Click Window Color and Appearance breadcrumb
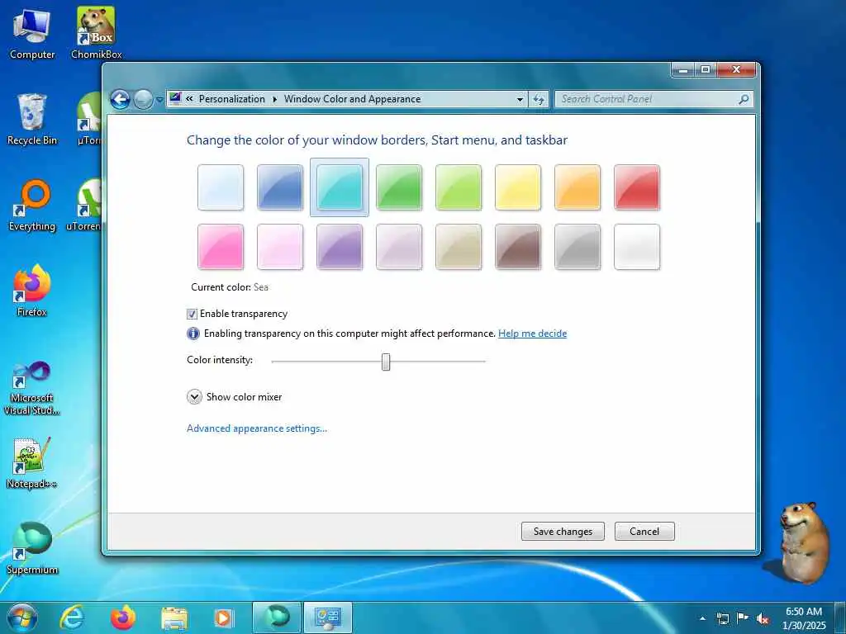 click(352, 99)
